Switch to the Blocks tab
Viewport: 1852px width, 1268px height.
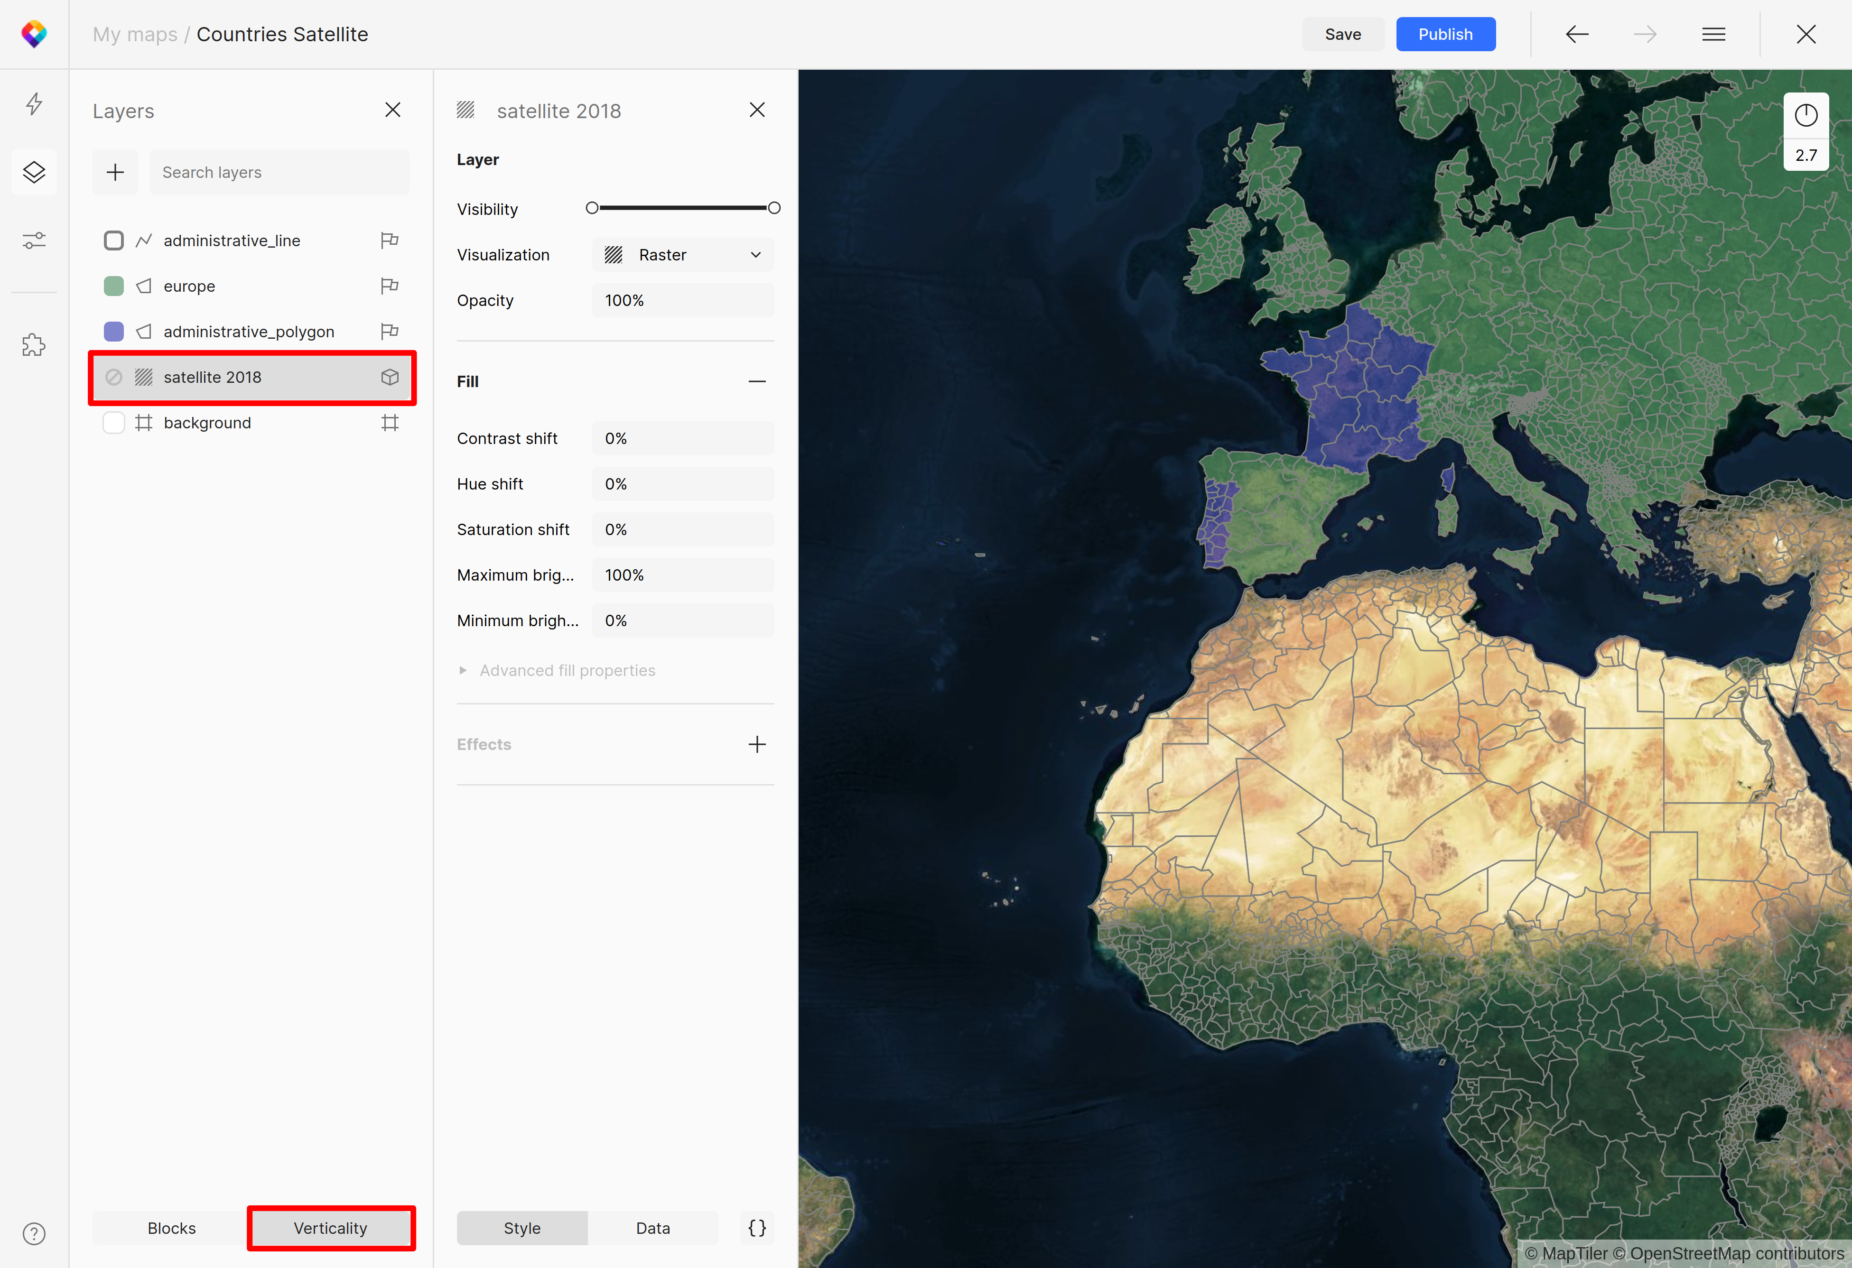(x=171, y=1227)
